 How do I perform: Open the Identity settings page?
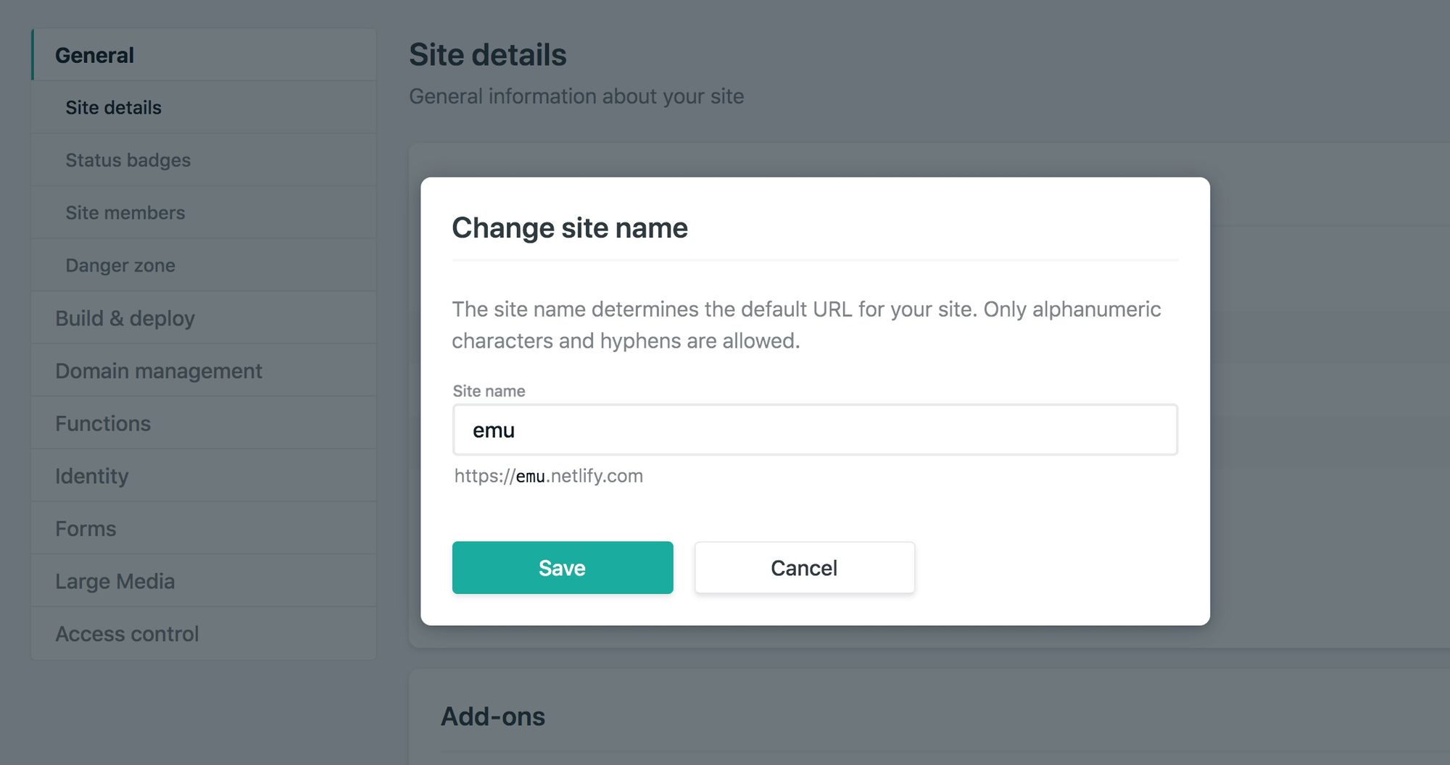(204, 476)
